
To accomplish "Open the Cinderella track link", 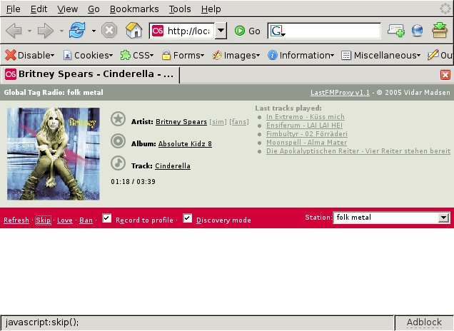I will (173, 165).
